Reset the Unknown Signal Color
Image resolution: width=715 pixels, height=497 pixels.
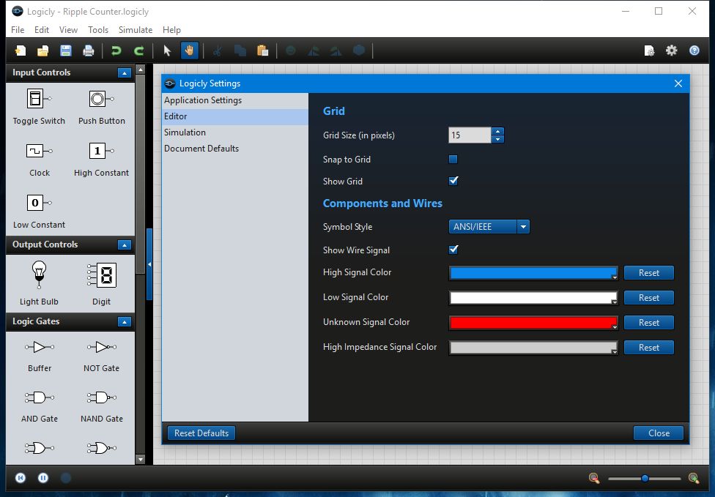648,323
